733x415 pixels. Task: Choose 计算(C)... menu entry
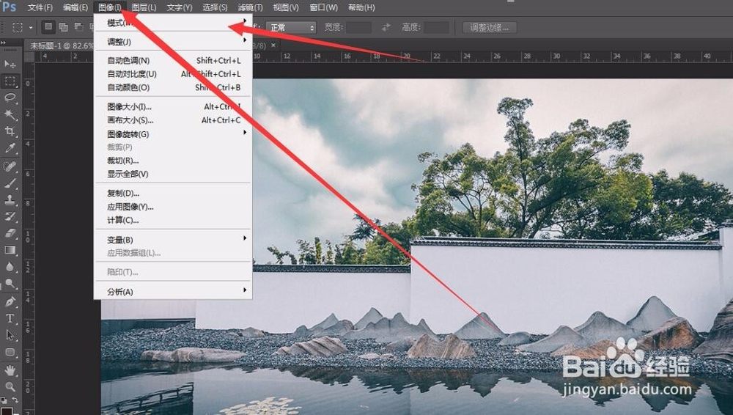173,221
